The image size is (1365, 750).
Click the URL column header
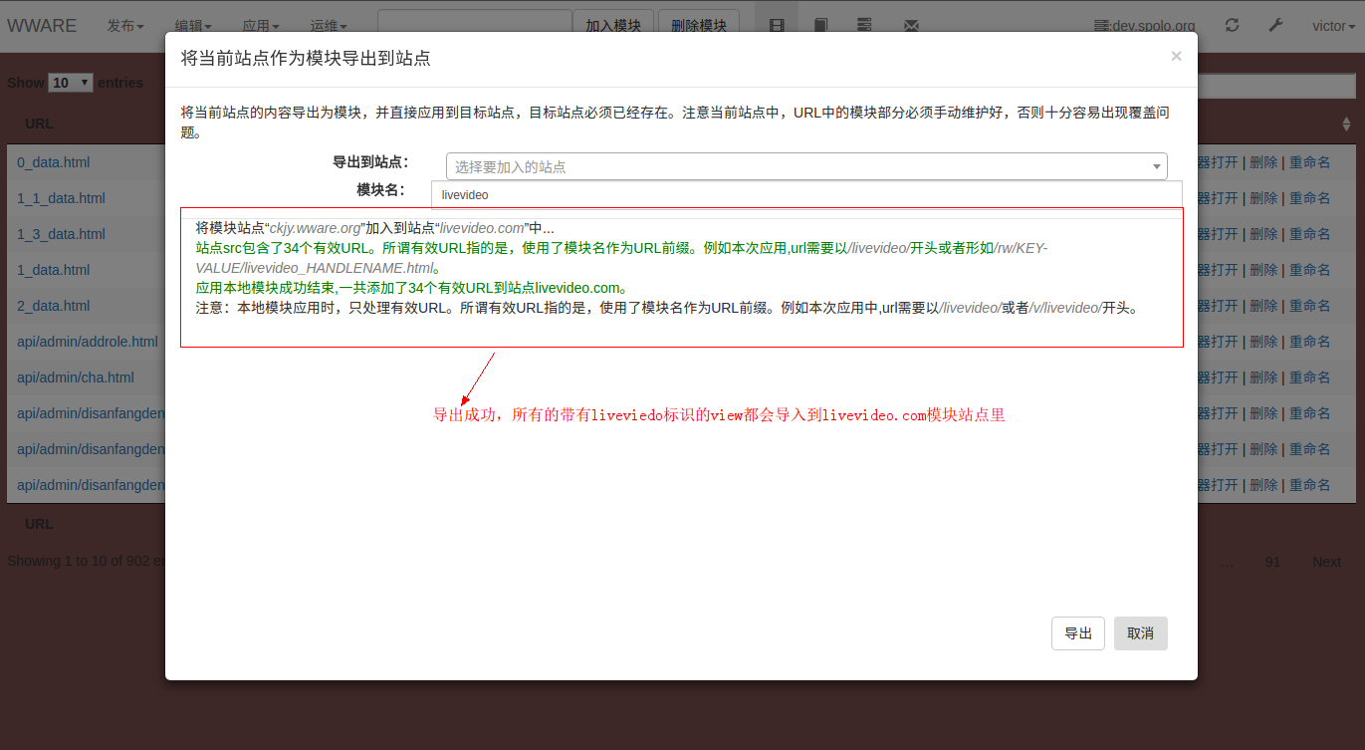(x=39, y=124)
